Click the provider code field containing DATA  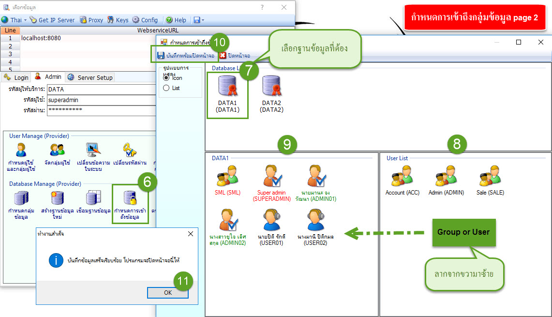tap(102, 90)
